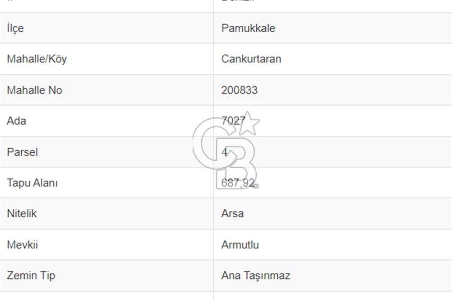Screen dimensions: 452x300
Task: Click the Ada row label
Action: pos(16,121)
